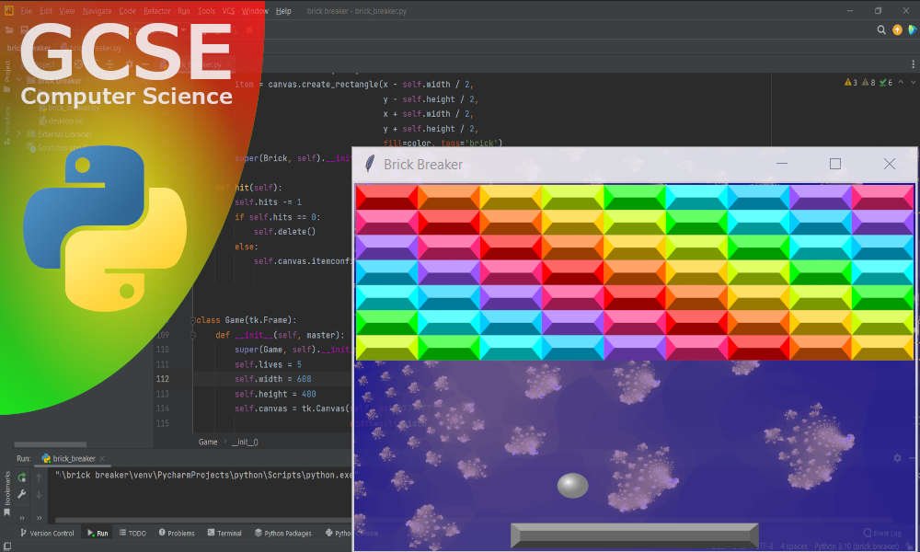Open the editor tabs kebab menu

coord(913,63)
